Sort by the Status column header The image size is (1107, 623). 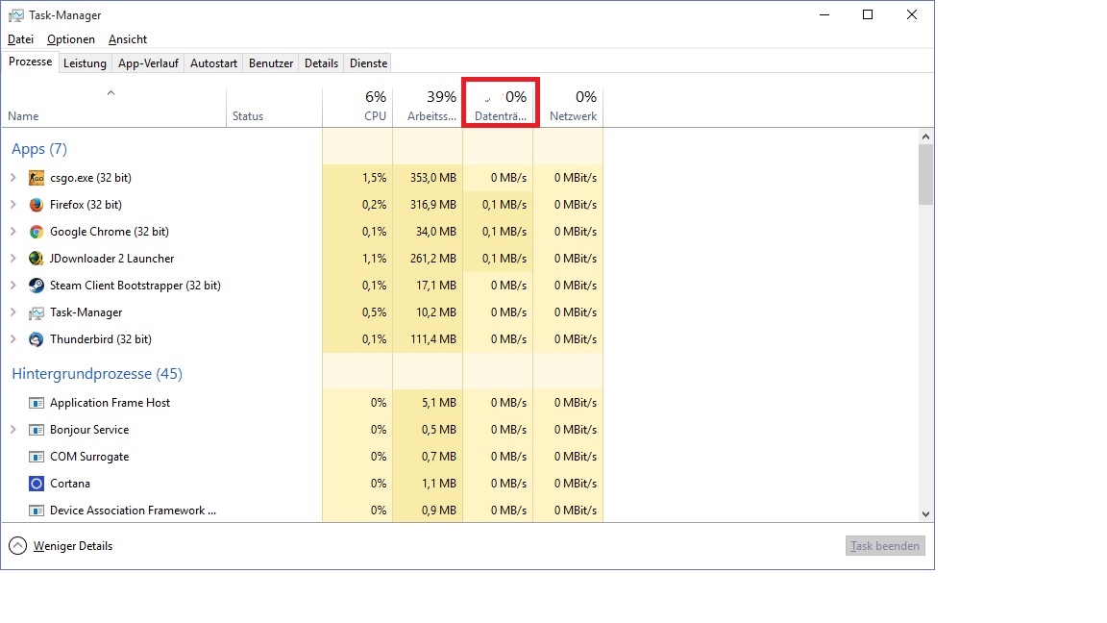(x=275, y=107)
